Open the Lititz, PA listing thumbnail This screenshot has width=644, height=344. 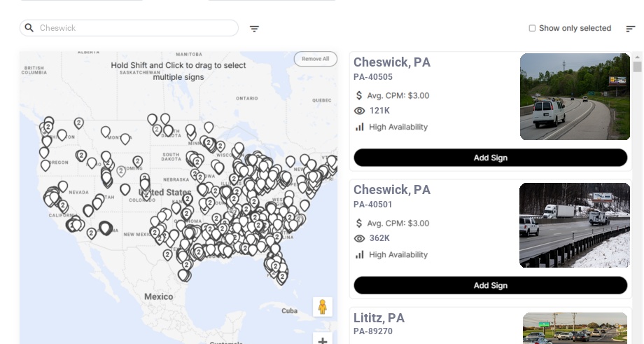point(574,328)
